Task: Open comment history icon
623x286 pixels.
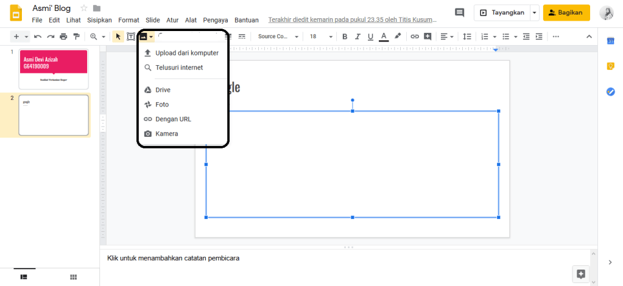Action: coord(459,13)
